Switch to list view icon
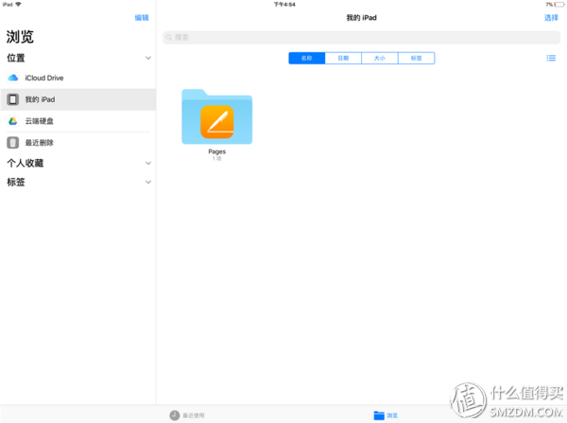 pos(551,59)
